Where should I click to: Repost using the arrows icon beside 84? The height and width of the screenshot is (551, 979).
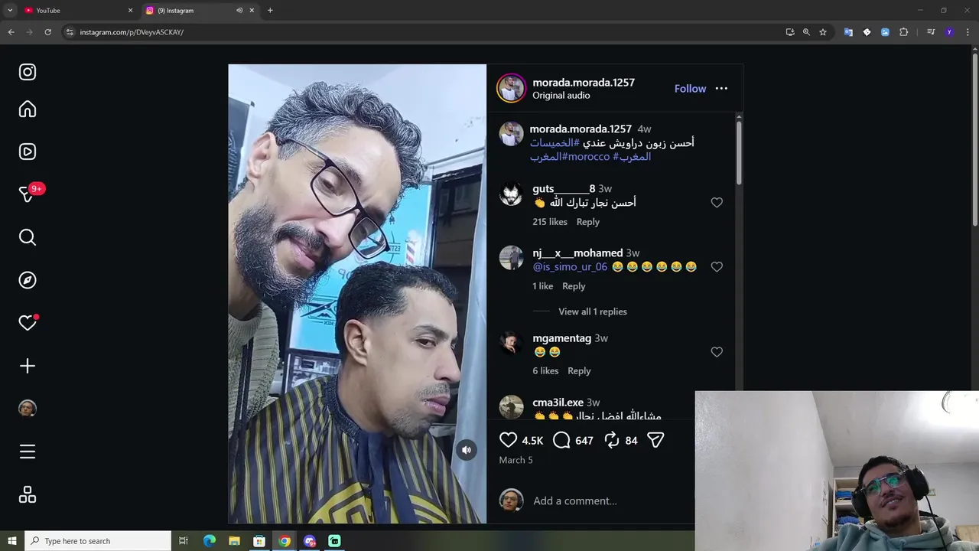612,440
